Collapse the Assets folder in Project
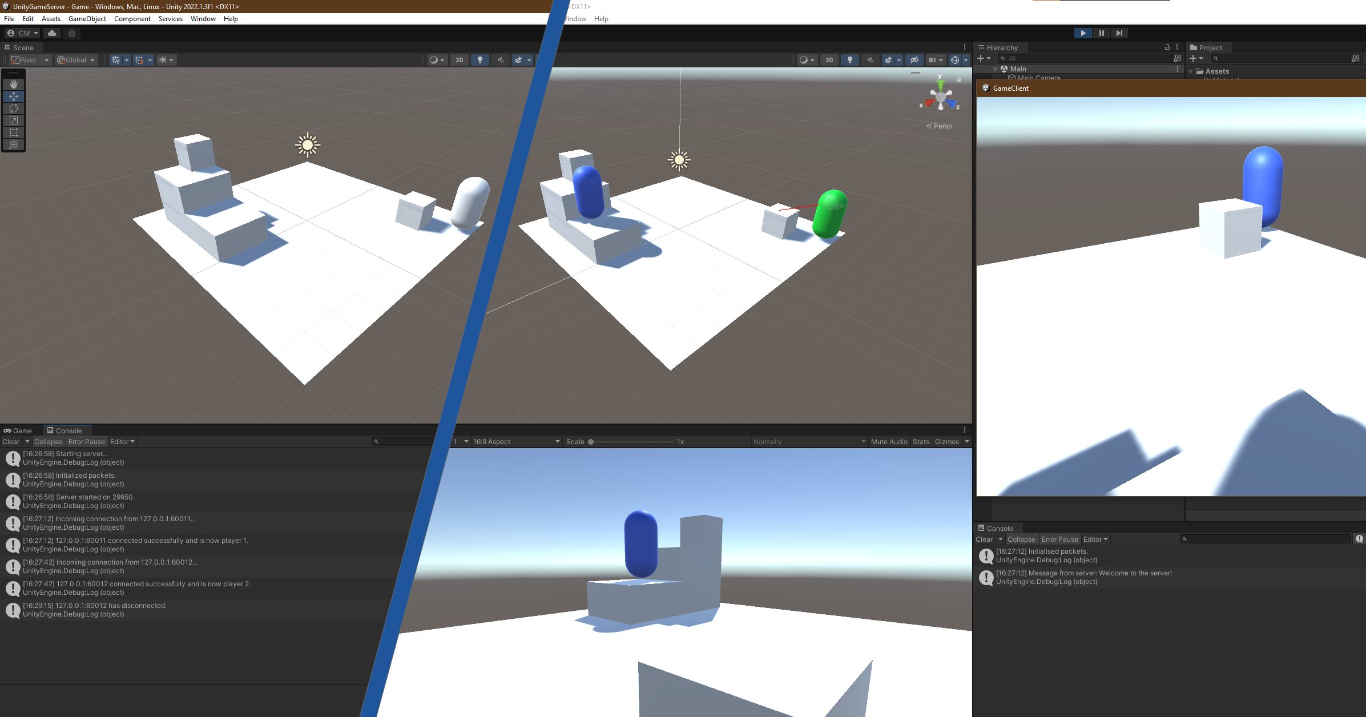This screenshot has width=1366, height=717. coord(1191,71)
